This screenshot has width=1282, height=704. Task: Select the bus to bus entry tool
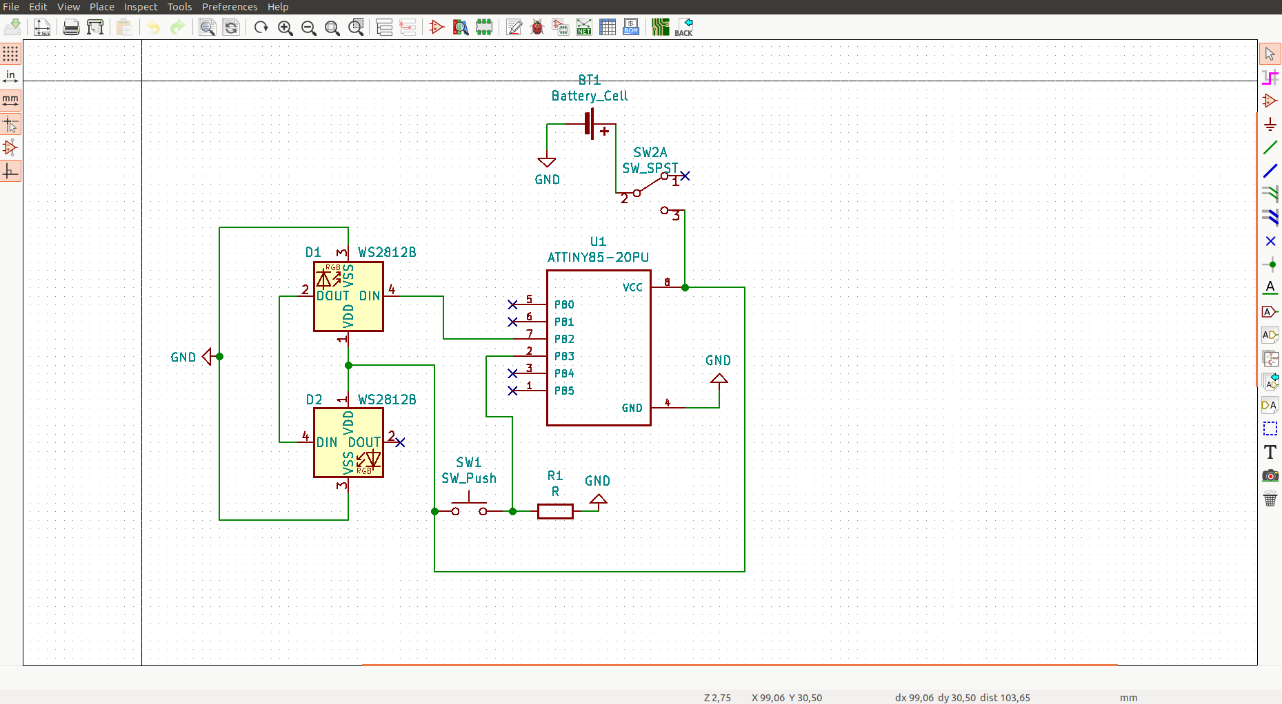(x=1270, y=218)
